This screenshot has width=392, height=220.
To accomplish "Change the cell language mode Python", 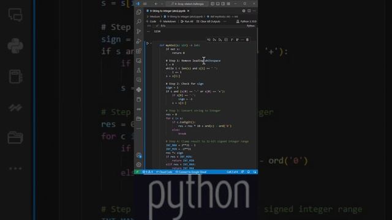I will click(251, 26).
